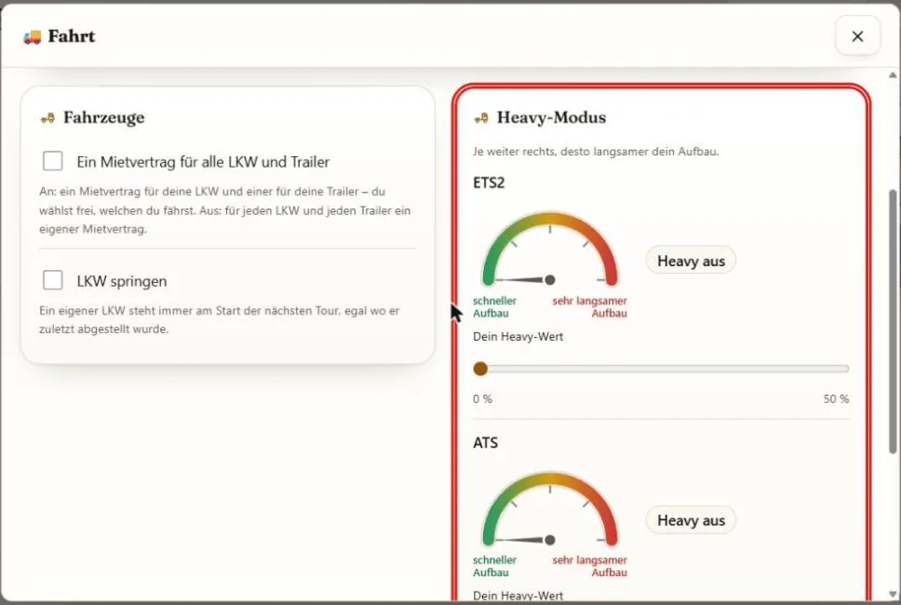This screenshot has height=605, width=901.
Task: Click the ATS speedometer gauge
Action: click(550, 509)
